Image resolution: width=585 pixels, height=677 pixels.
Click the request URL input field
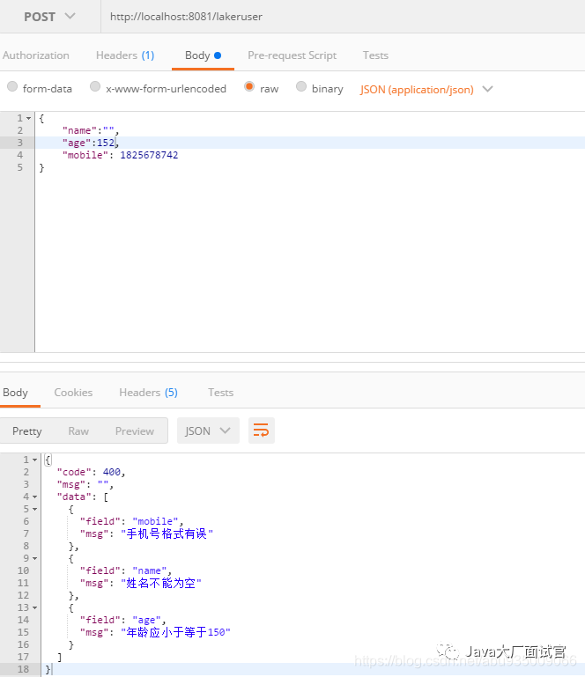pos(343,17)
